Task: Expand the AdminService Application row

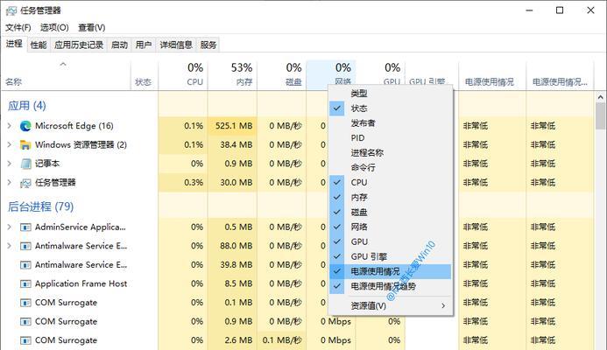Action: [10, 227]
